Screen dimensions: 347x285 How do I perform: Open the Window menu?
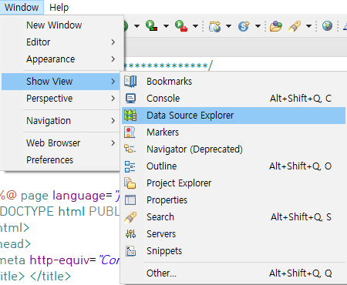coord(22,7)
